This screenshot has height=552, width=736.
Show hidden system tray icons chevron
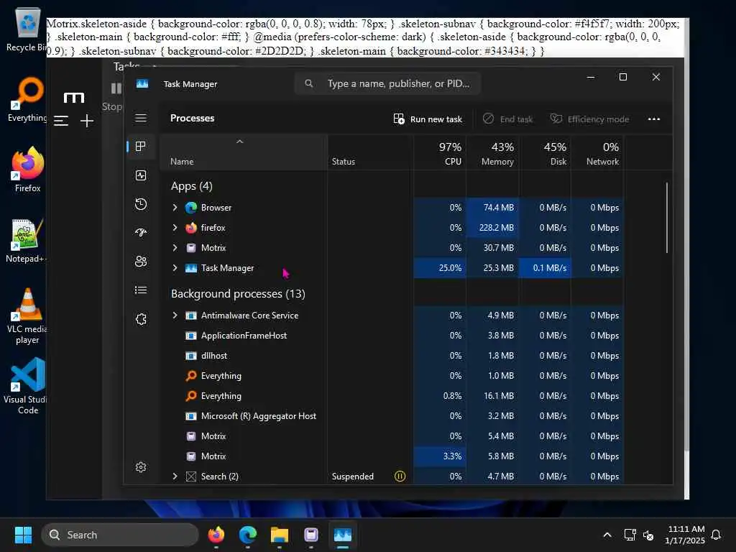tap(607, 535)
